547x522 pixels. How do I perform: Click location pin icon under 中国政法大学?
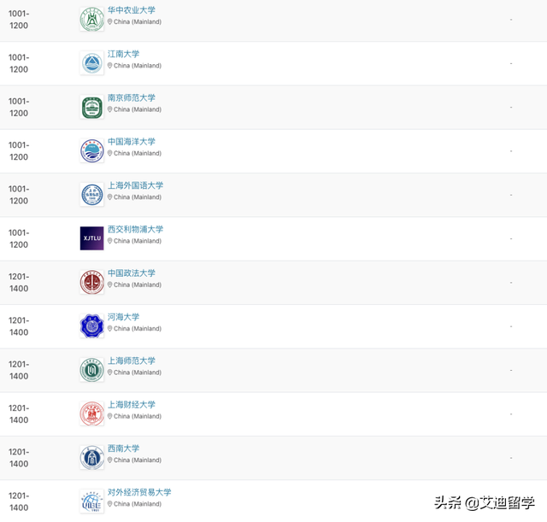click(110, 284)
